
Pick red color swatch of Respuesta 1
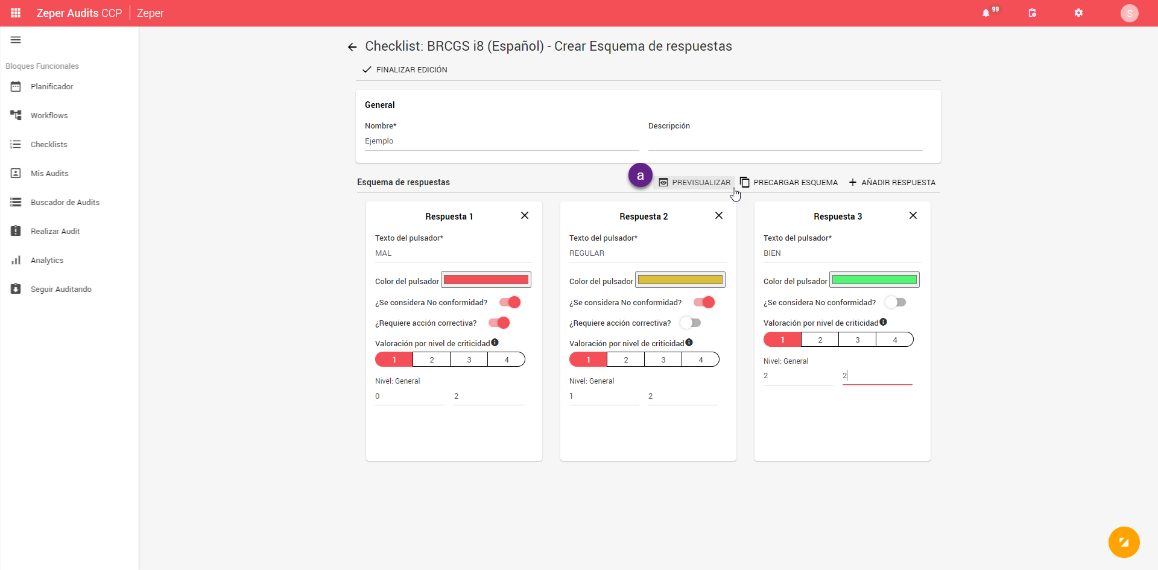click(486, 280)
